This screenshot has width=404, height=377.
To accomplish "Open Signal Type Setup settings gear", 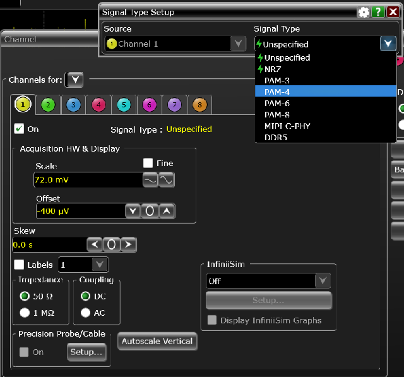I will (364, 12).
